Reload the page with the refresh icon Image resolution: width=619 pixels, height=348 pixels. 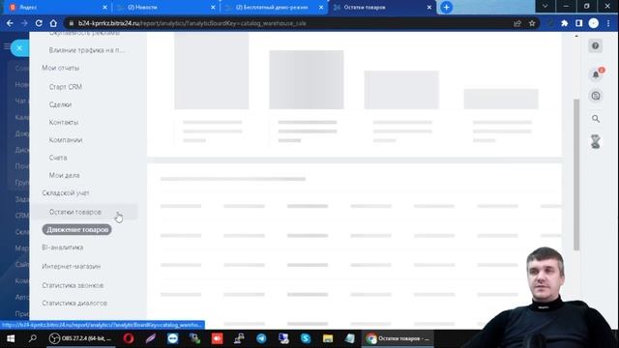(39, 23)
